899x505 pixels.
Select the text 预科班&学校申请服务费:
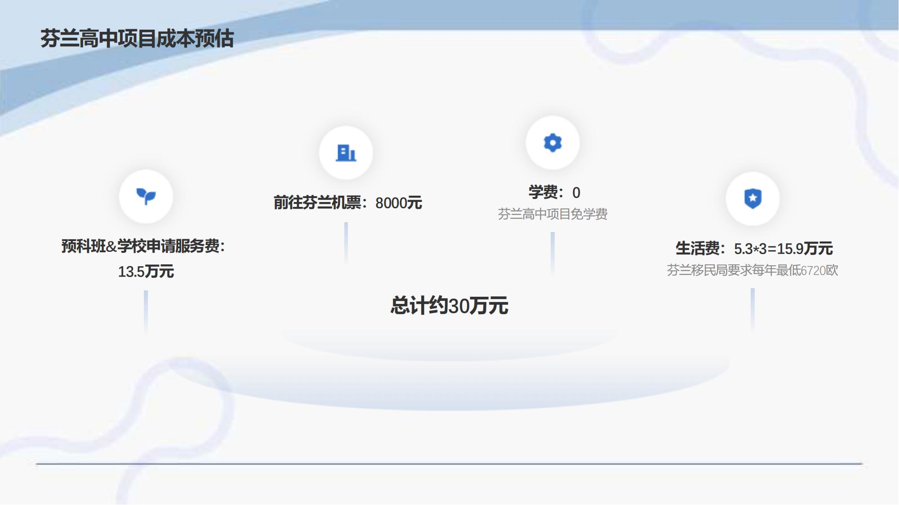143,246
